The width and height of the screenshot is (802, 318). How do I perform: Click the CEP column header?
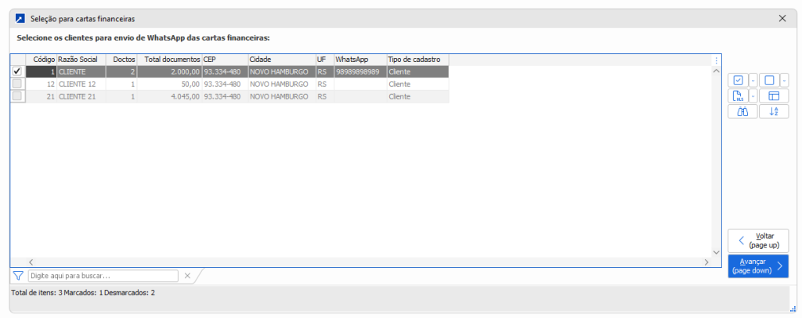(x=225, y=60)
